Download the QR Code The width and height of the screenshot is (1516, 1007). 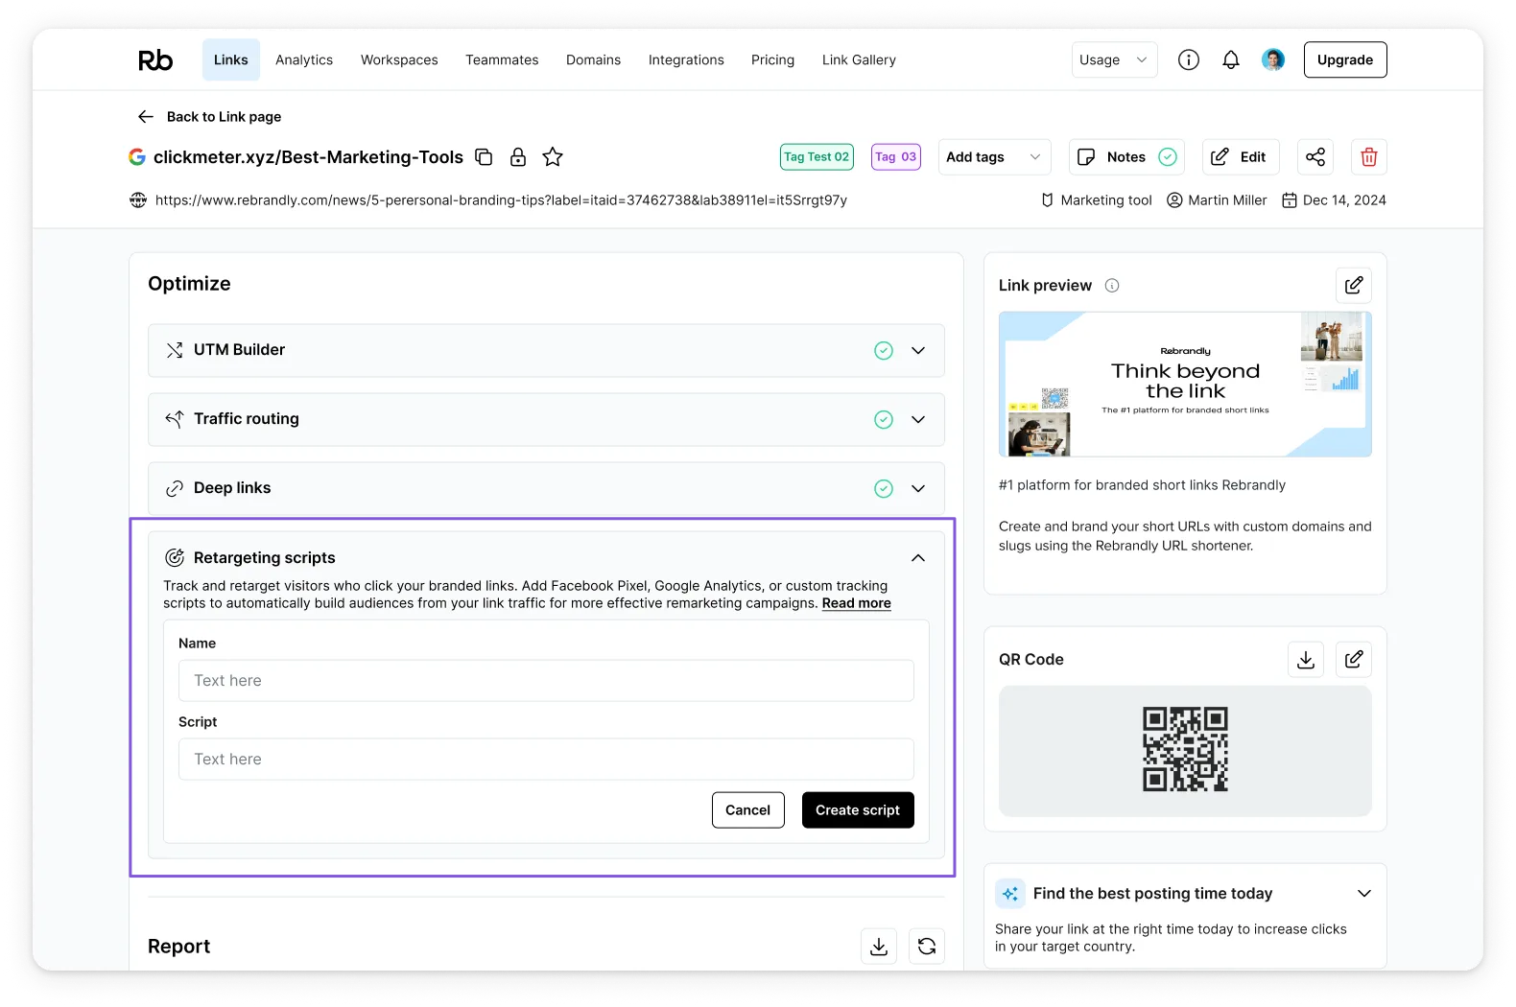click(x=1306, y=660)
